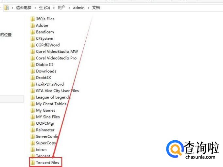Go to 生 (C:) drive in address bar
This screenshot has height=167, width=223.
pos(44,7)
